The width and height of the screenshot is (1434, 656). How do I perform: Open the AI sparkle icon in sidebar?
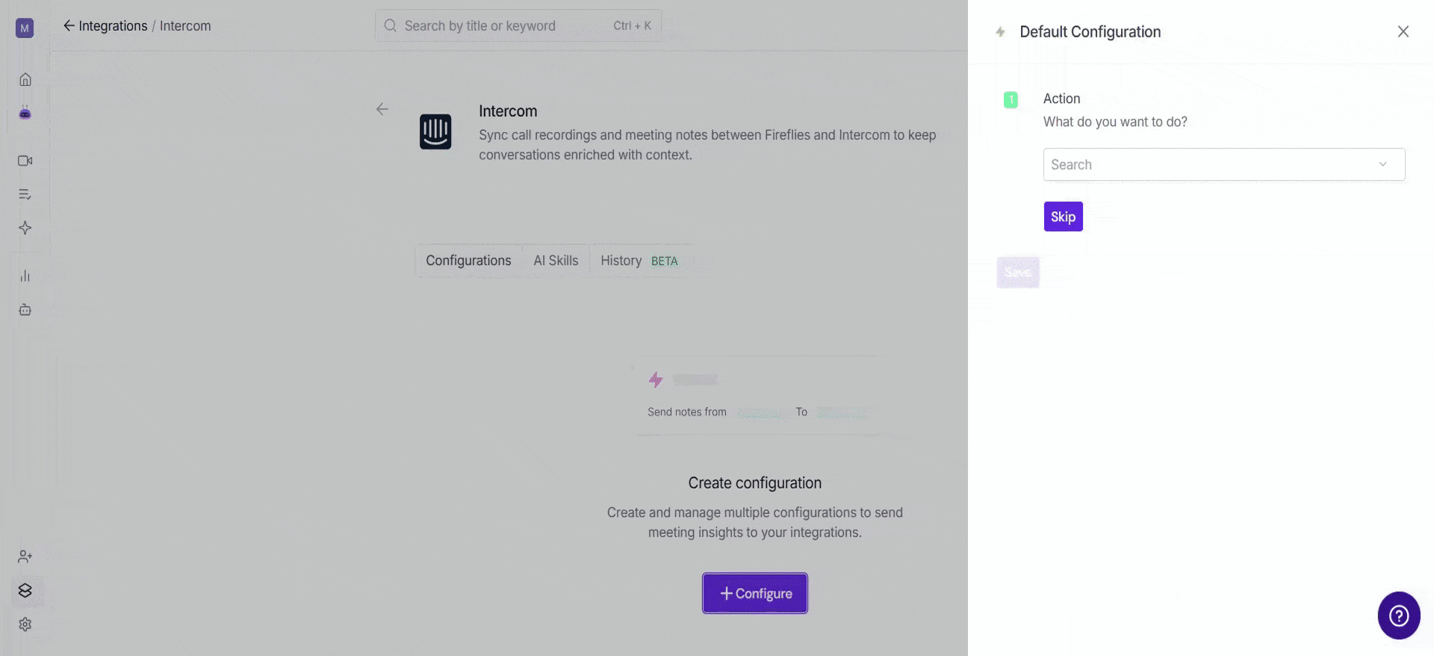click(x=25, y=228)
